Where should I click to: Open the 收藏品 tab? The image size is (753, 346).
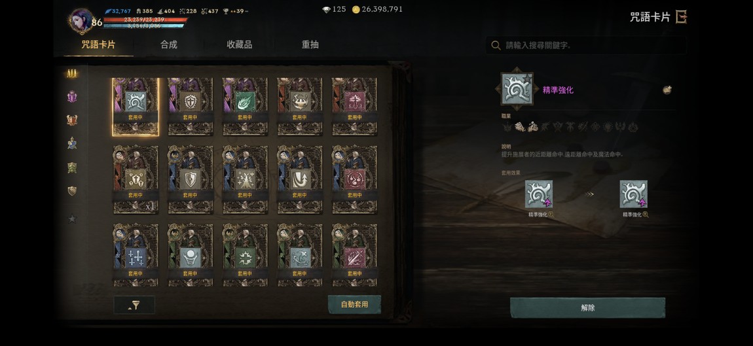click(239, 45)
